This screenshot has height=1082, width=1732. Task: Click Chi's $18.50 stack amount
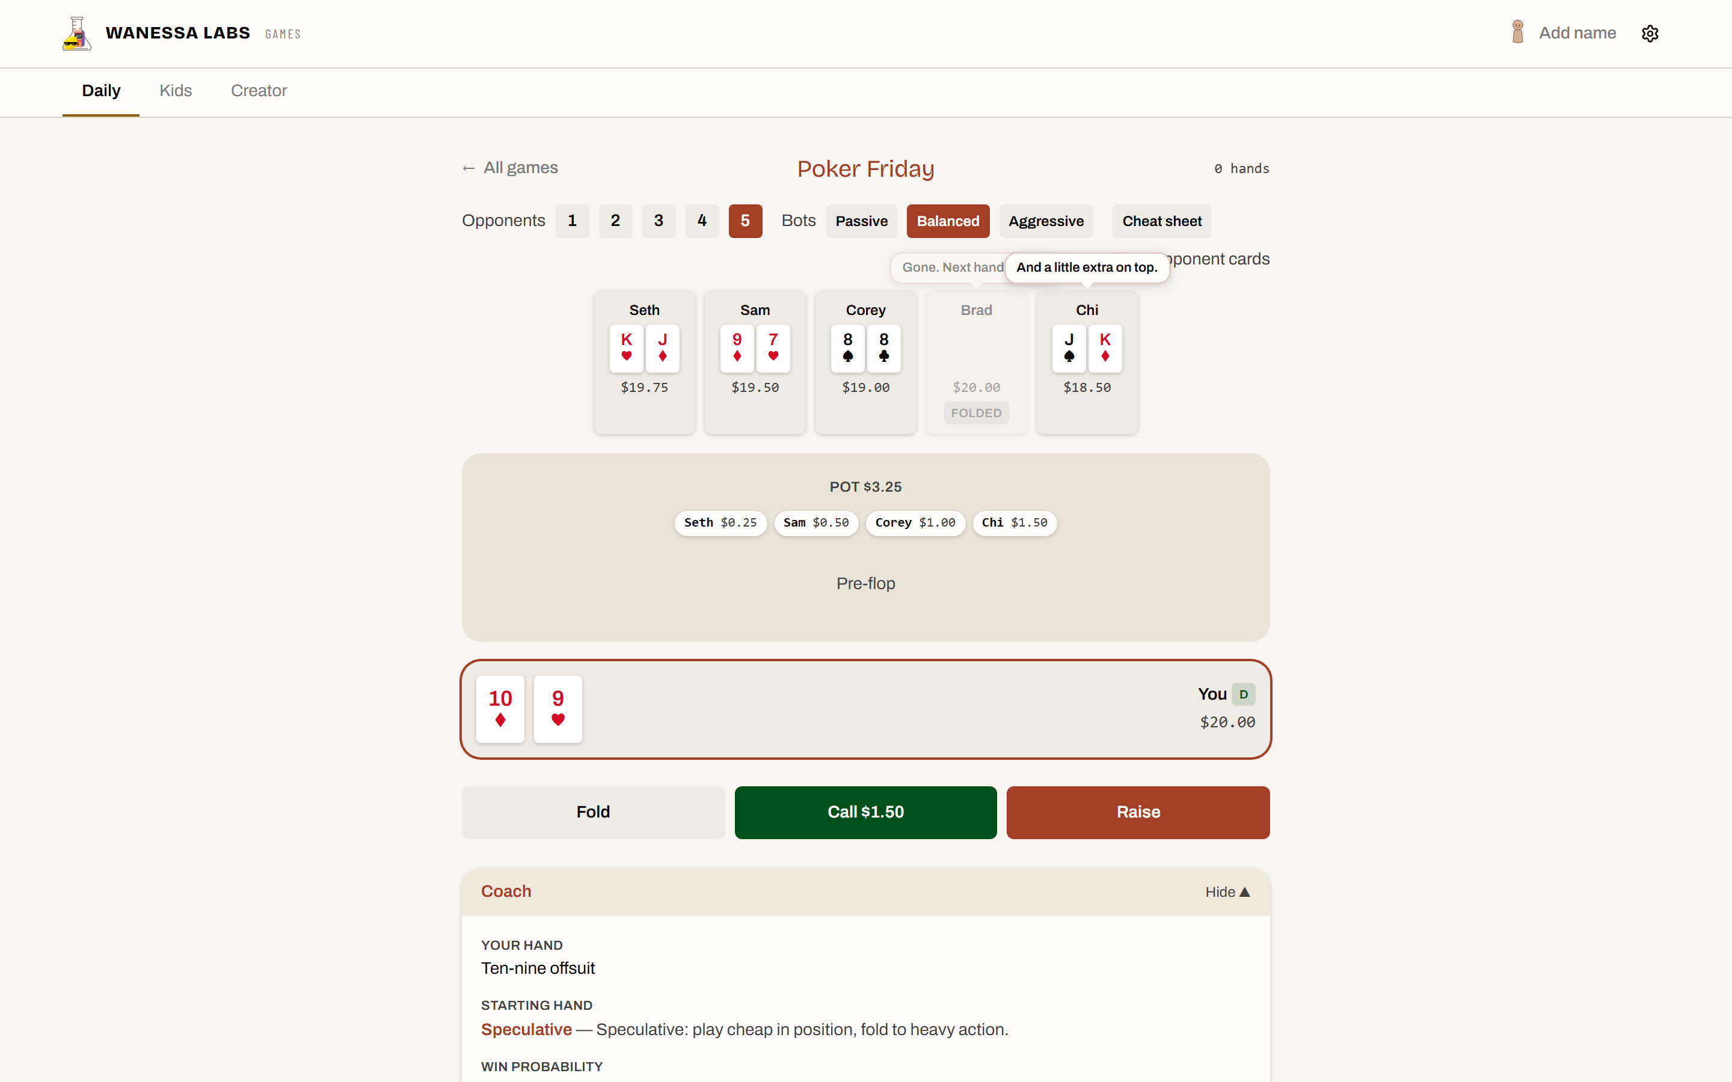click(x=1087, y=387)
